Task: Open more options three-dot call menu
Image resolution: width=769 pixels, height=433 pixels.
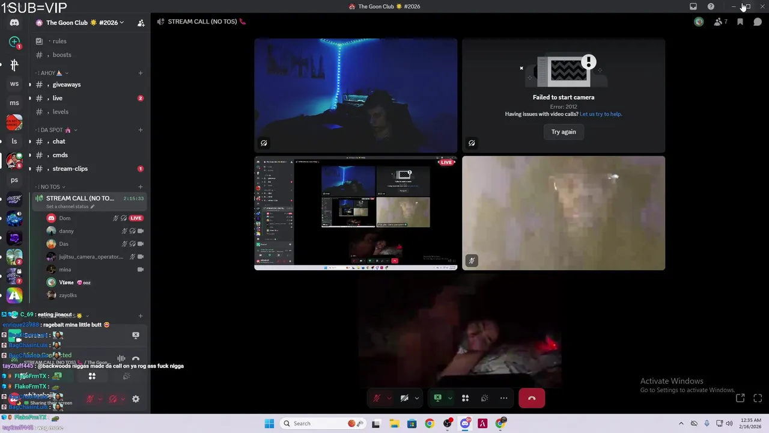Action: 503,398
